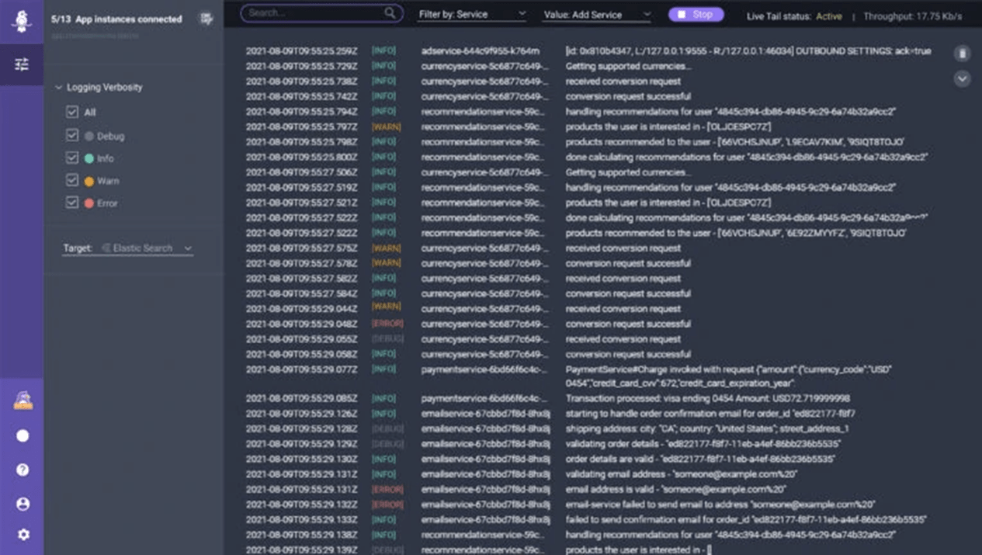Viewport: 982px width, 555px height.
Task: Click the scroll-down chevron circle icon
Action: tap(962, 78)
